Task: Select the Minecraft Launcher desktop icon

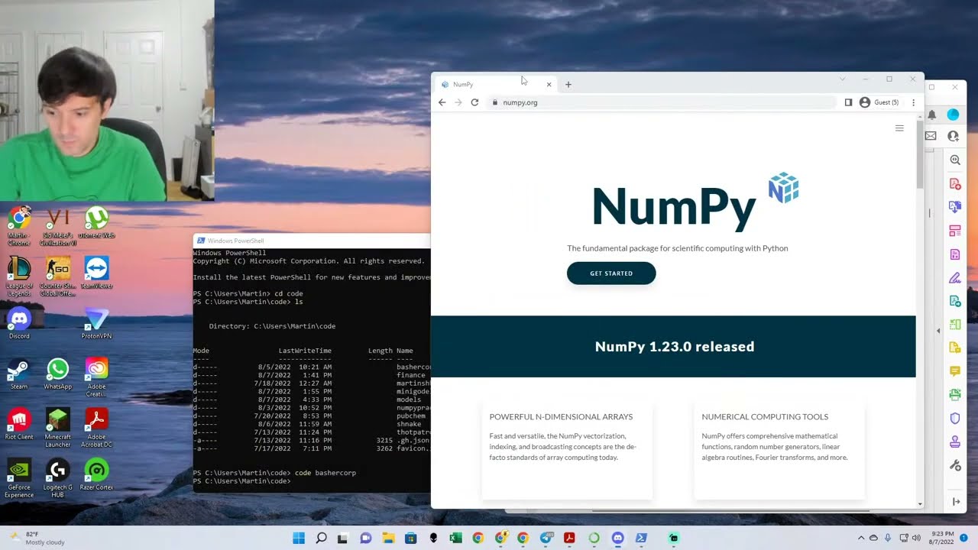Action: (57, 428)
